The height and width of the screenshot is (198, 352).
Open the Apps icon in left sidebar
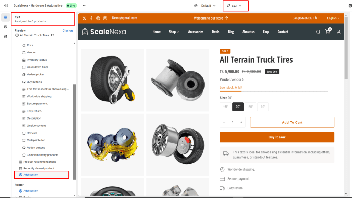5,36
